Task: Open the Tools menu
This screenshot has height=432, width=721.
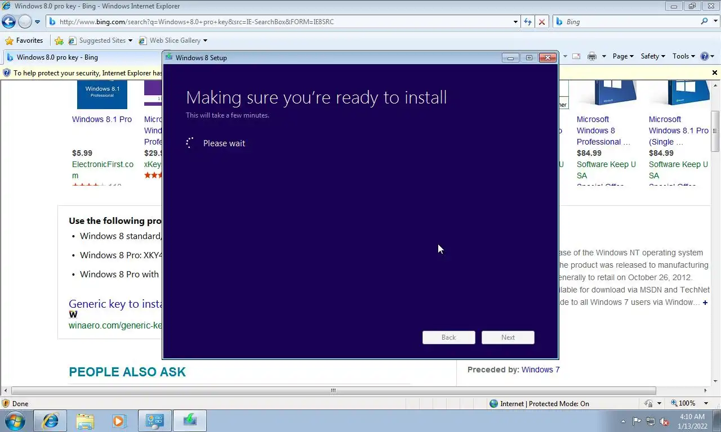Action: pos(684,56)
